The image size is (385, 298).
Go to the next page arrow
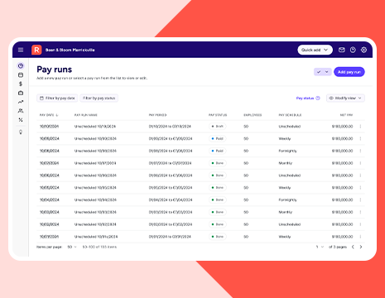(x=361, y=247)
